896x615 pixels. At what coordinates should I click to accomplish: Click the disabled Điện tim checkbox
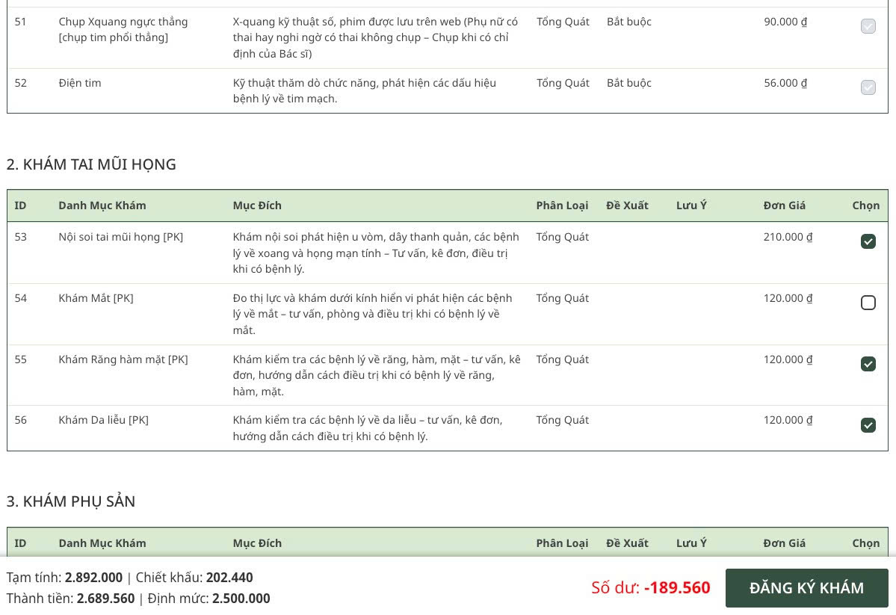(x=868, y=87)
